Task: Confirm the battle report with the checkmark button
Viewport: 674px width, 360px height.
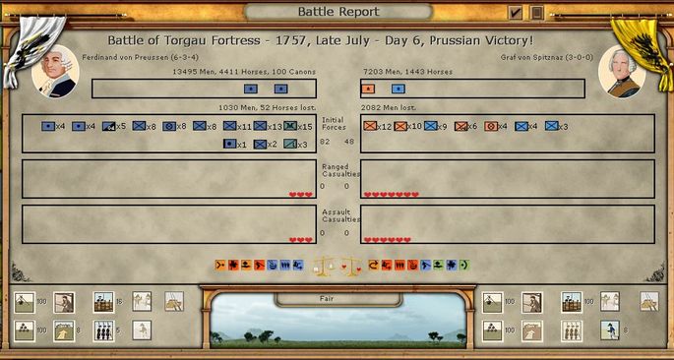Action: (515, 13)
